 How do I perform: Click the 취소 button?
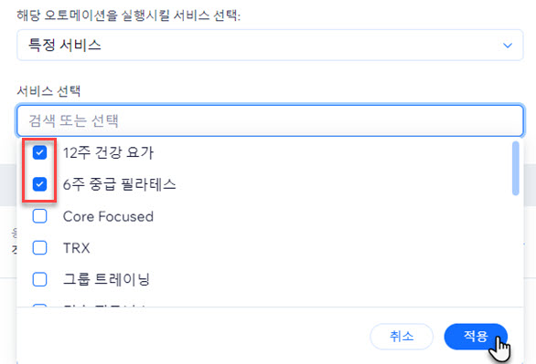pyautogui.click(x=402, y=337)
